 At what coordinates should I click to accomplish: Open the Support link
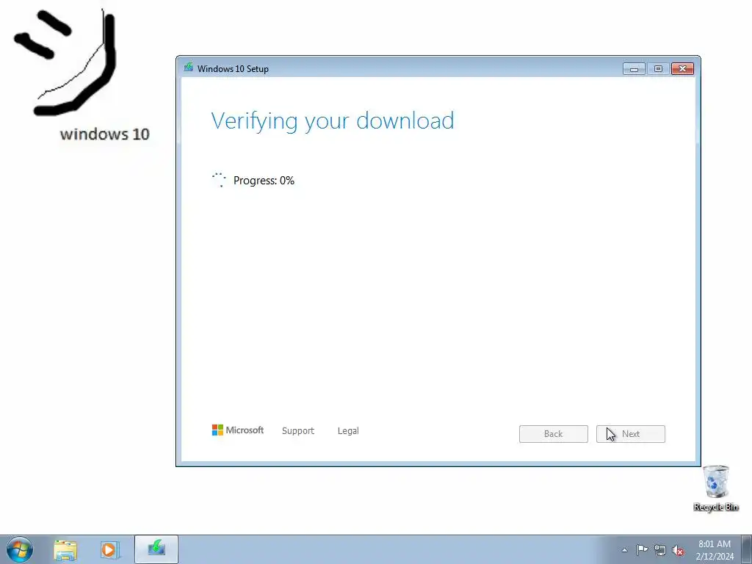298,430
